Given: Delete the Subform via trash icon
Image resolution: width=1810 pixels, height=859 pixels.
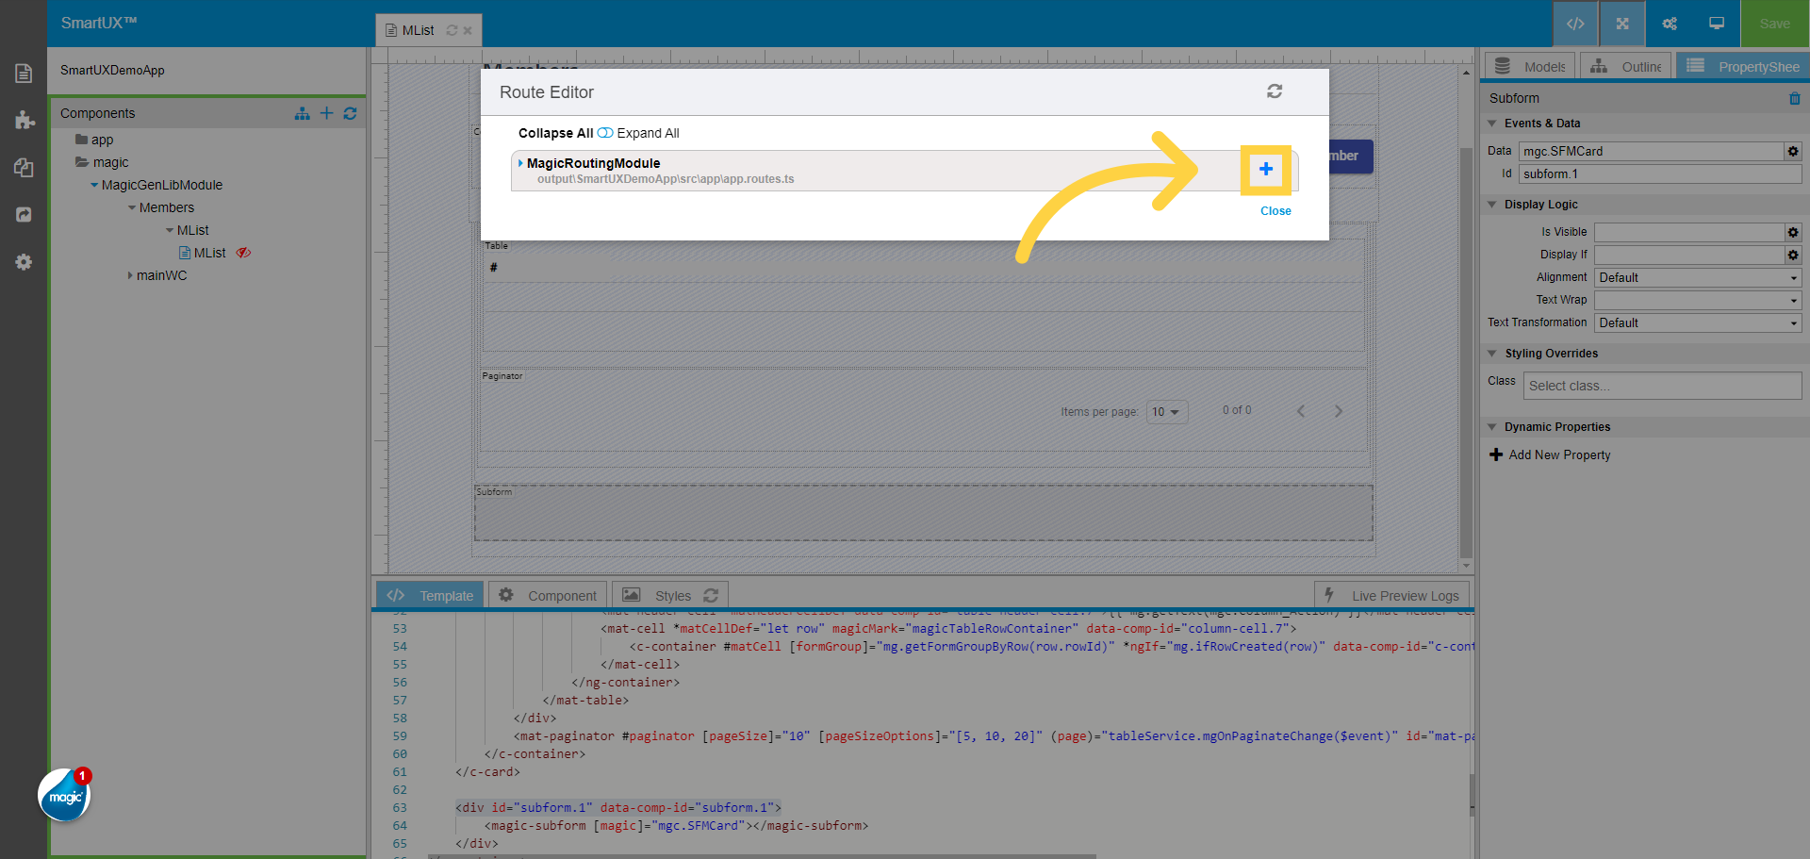Looking at the screenshot, I should [x=1794, y=98].
